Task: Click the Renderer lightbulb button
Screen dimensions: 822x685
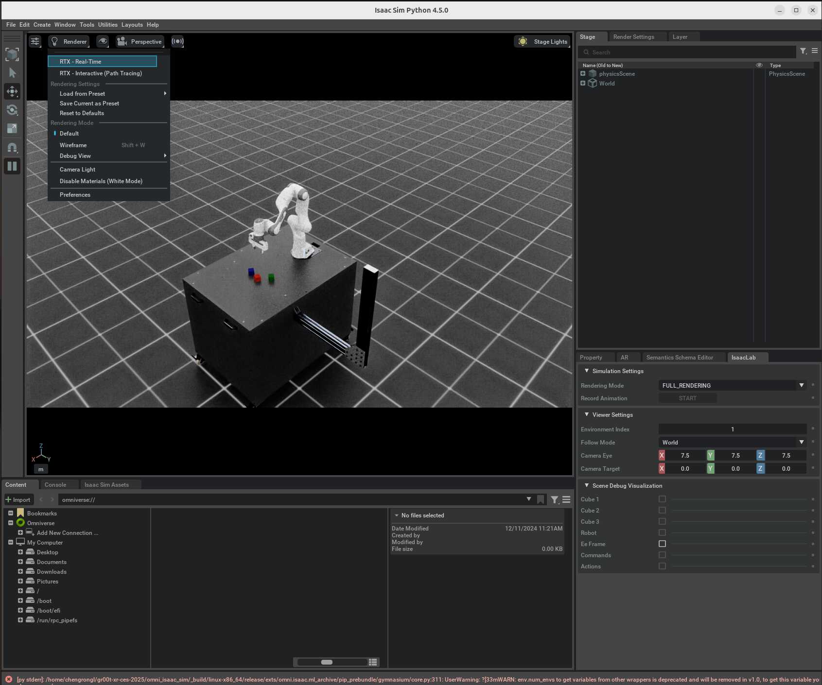Action: click(x=69, y=41)
